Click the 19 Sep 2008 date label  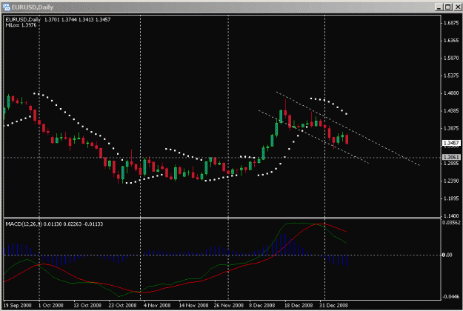(x=18, y=305)
